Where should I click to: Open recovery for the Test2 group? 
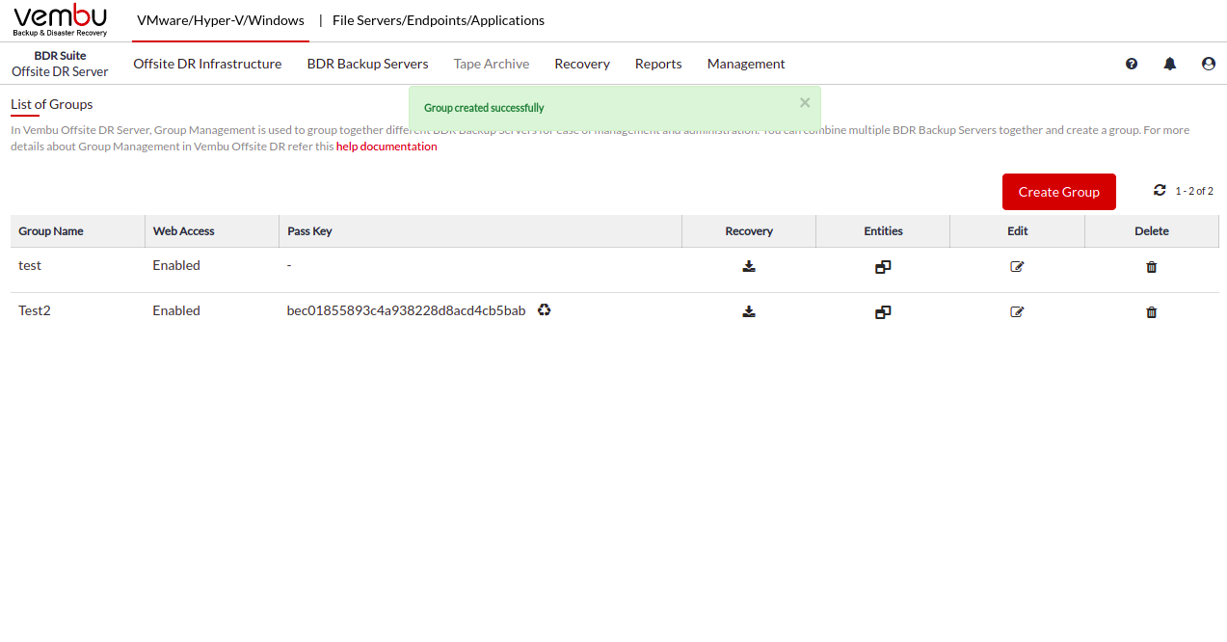coord(749,312)
